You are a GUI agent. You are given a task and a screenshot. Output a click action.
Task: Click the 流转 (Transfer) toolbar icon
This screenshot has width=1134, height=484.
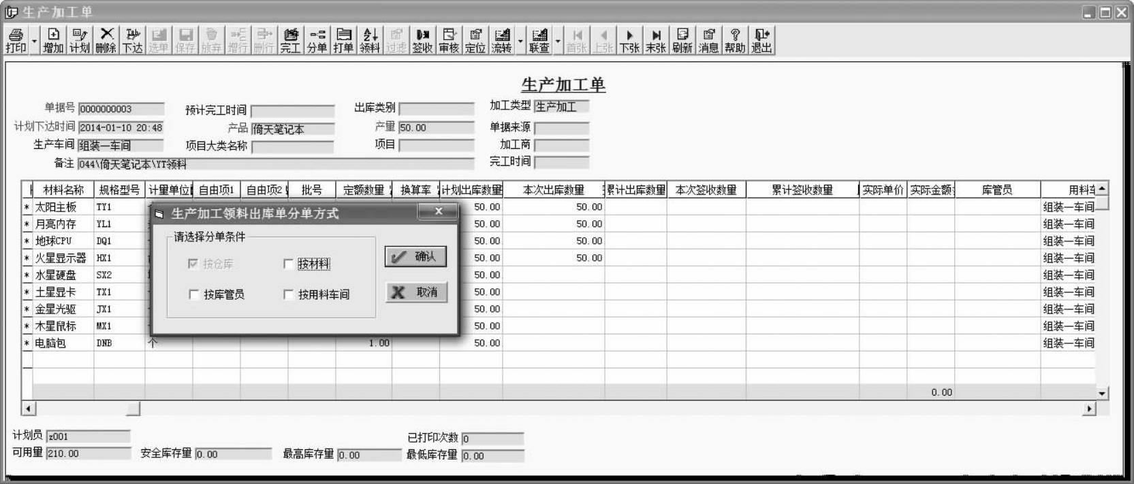point(502,41)
